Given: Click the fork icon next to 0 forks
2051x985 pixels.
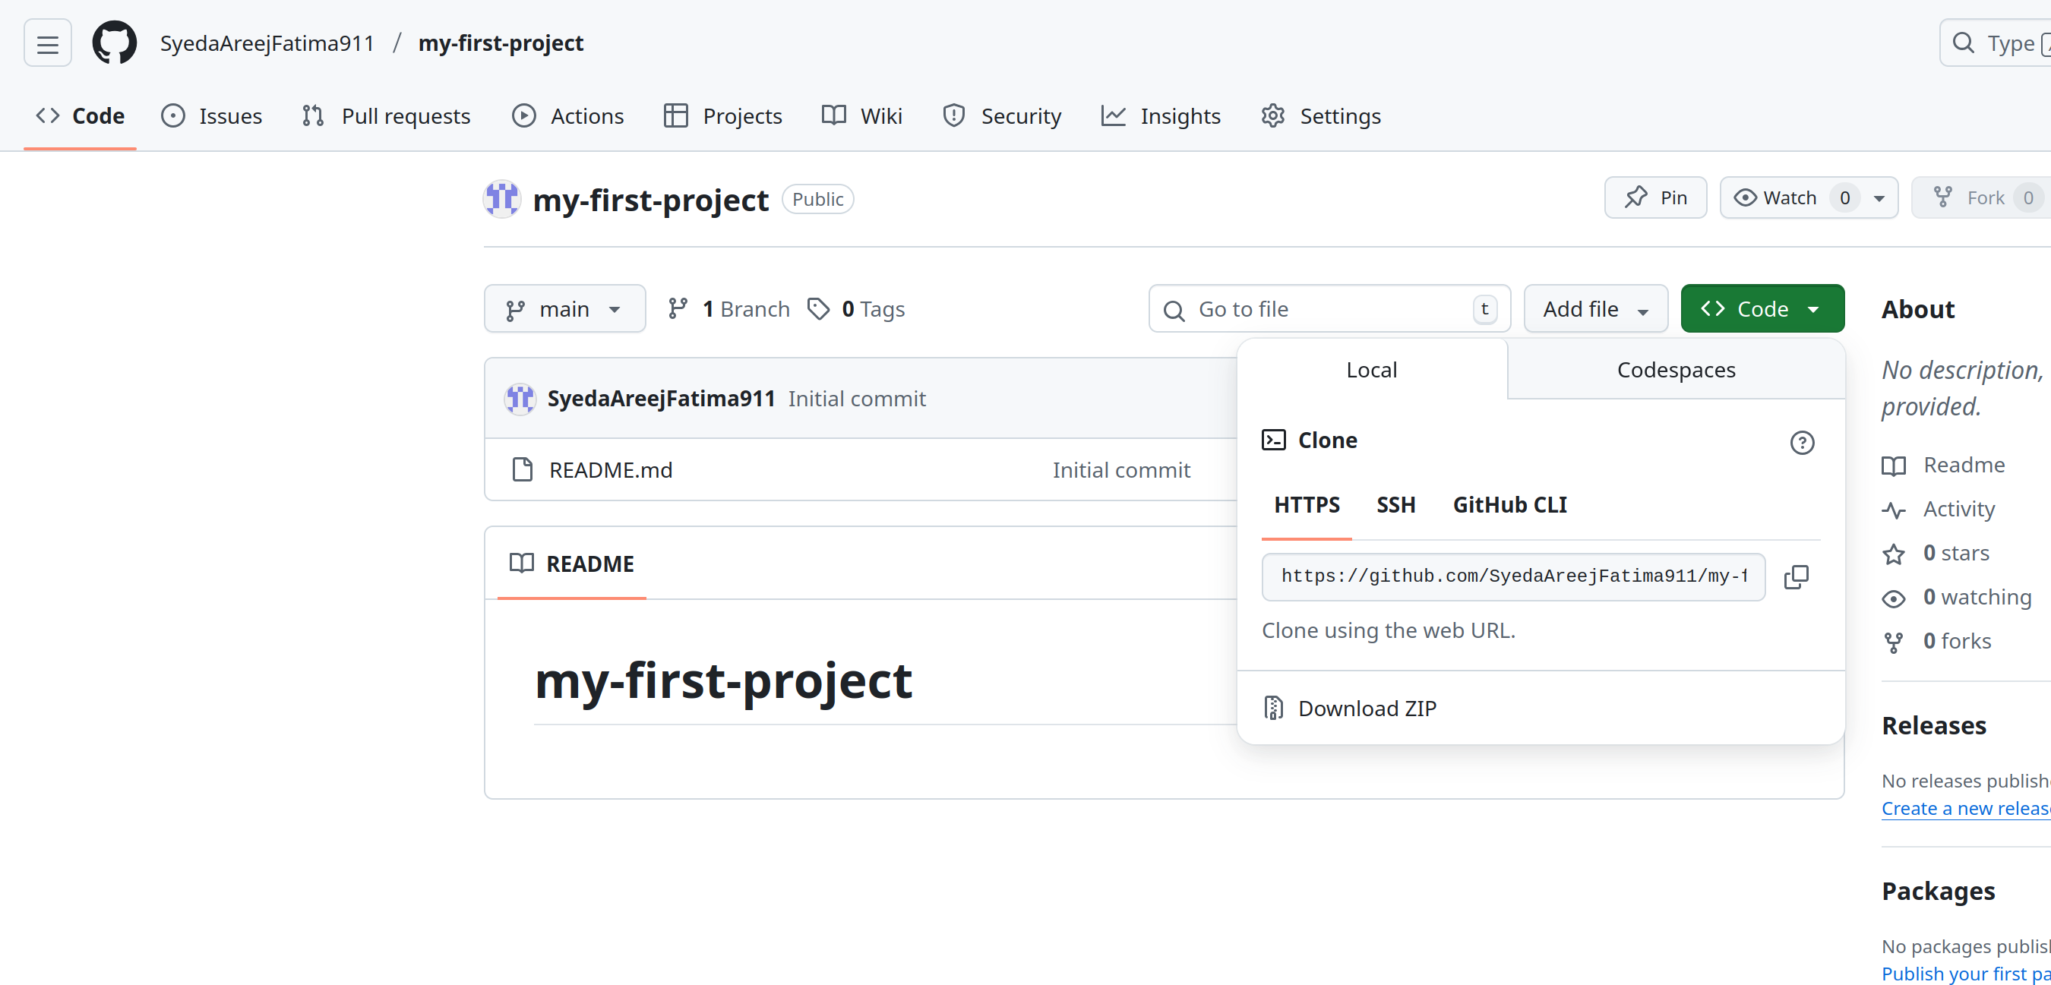Looking at the screenshot, I should (1893, 642).
